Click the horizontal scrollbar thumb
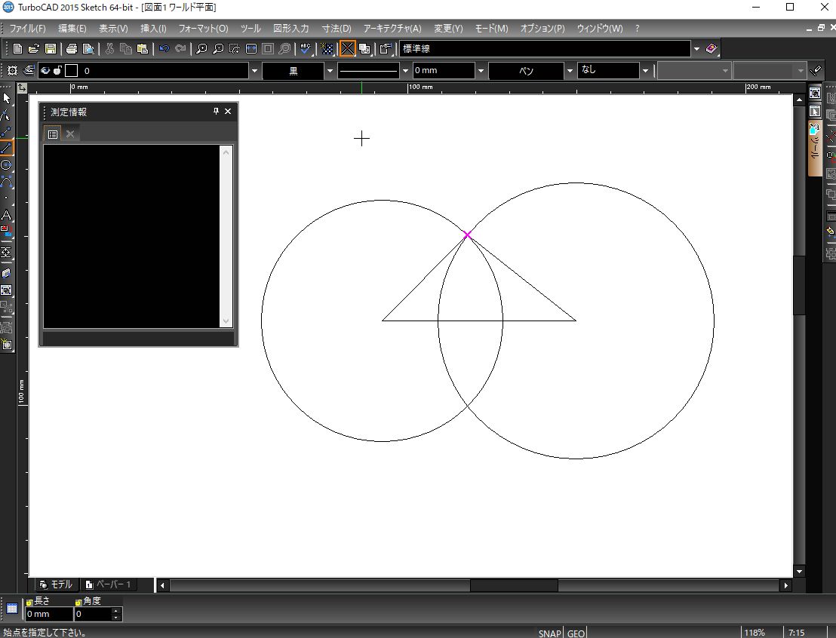The width and height of the screenshot is (836, 638). pyautogui.click(x=514, y=585)
